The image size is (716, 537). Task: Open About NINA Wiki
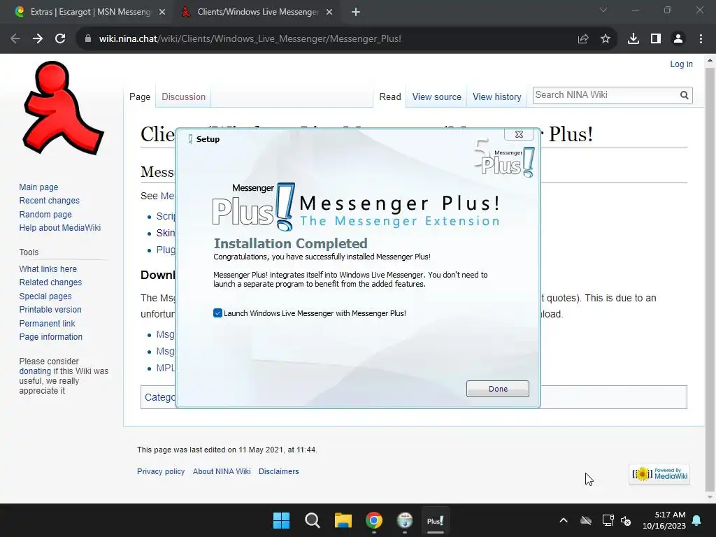coord(222,471)
